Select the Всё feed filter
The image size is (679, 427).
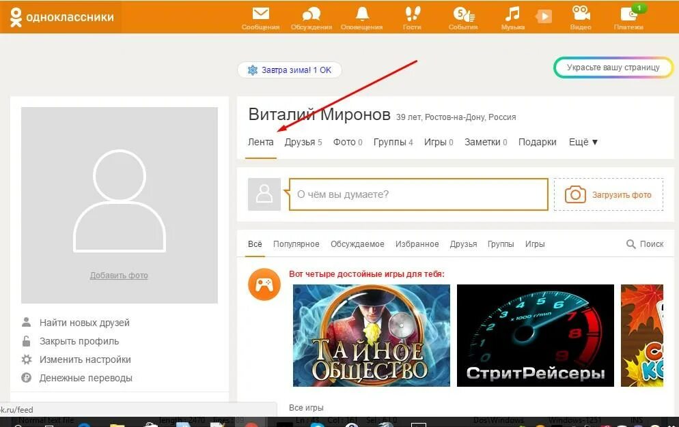(x=255, y=244)
